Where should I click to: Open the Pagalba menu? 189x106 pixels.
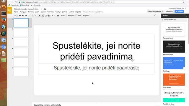click(78, 12)
